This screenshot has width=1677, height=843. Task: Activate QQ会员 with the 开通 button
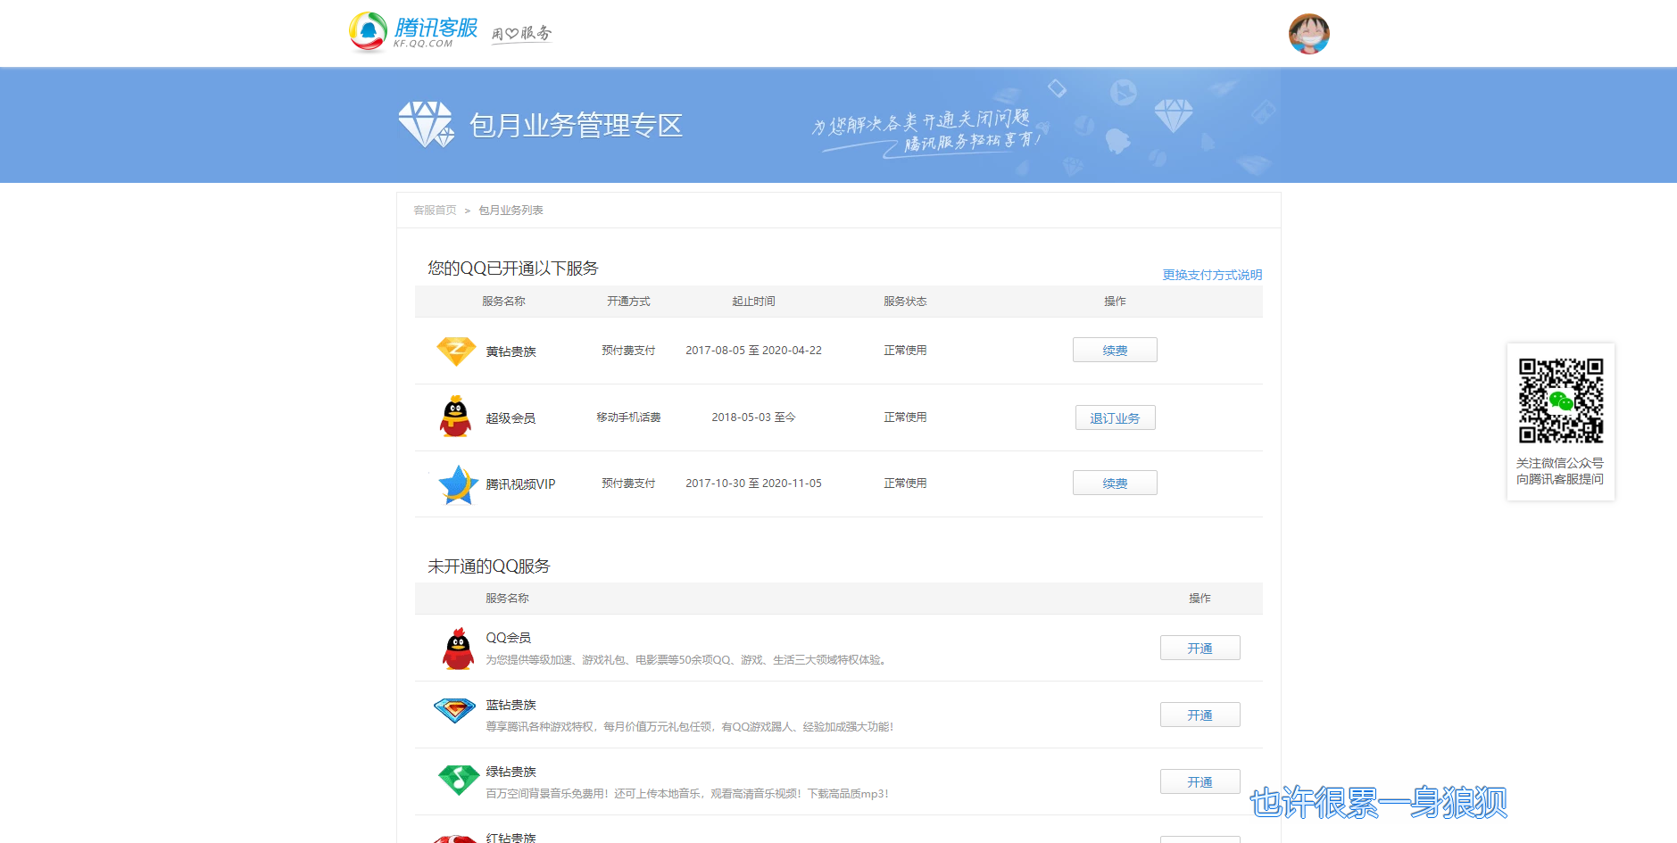(1200, 647)
